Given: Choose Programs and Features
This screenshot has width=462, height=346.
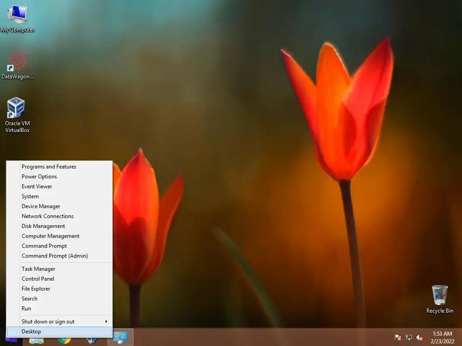Looking at the screenshot, I should (59, 167).
